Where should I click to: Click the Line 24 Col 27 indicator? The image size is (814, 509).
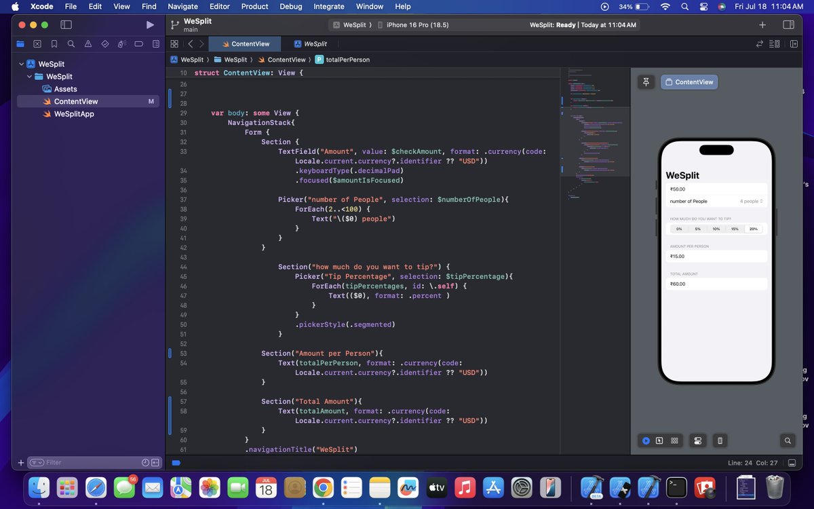[753, 463]
